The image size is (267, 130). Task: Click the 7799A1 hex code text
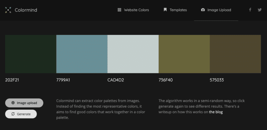[63, 80]
